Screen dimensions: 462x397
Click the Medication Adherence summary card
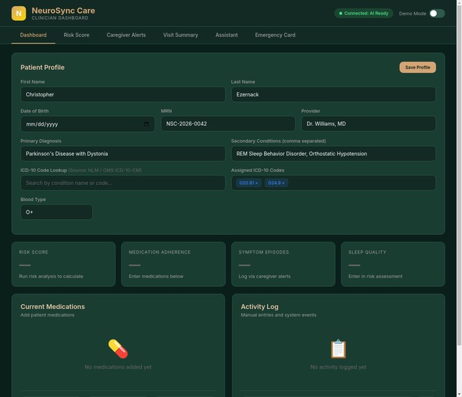173,264
